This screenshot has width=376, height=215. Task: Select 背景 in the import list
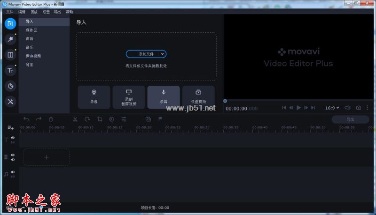pos(44,65)
